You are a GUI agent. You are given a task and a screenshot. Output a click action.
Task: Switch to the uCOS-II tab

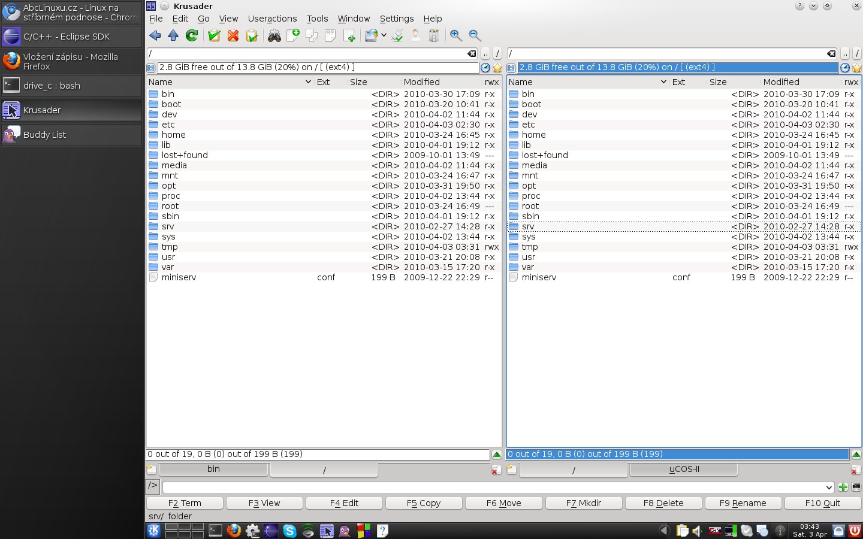684,470
